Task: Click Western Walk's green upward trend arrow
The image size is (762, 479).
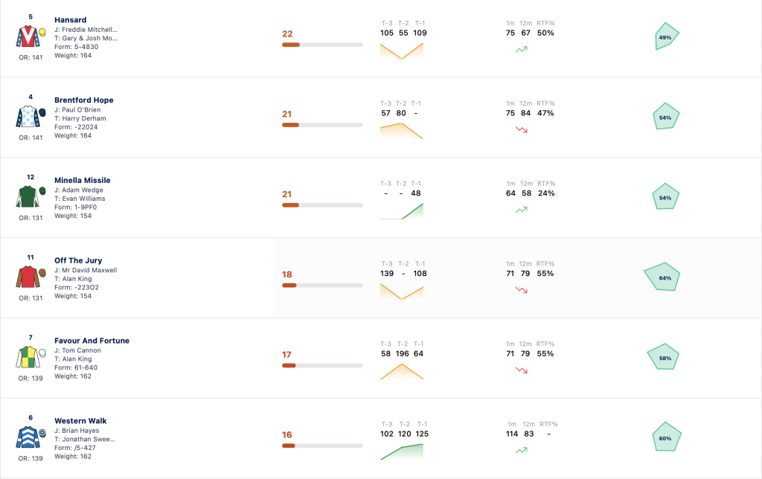Action: [x=522, y=450]
